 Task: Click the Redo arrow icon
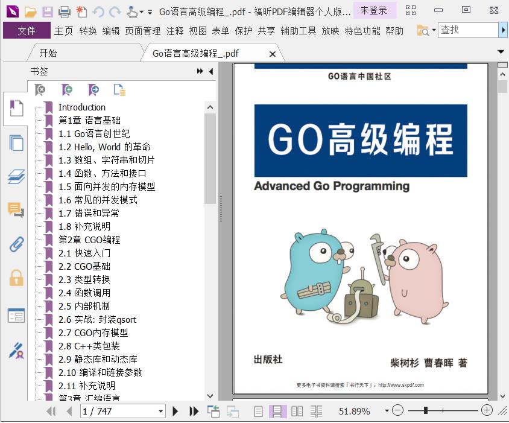click(115, 12)
